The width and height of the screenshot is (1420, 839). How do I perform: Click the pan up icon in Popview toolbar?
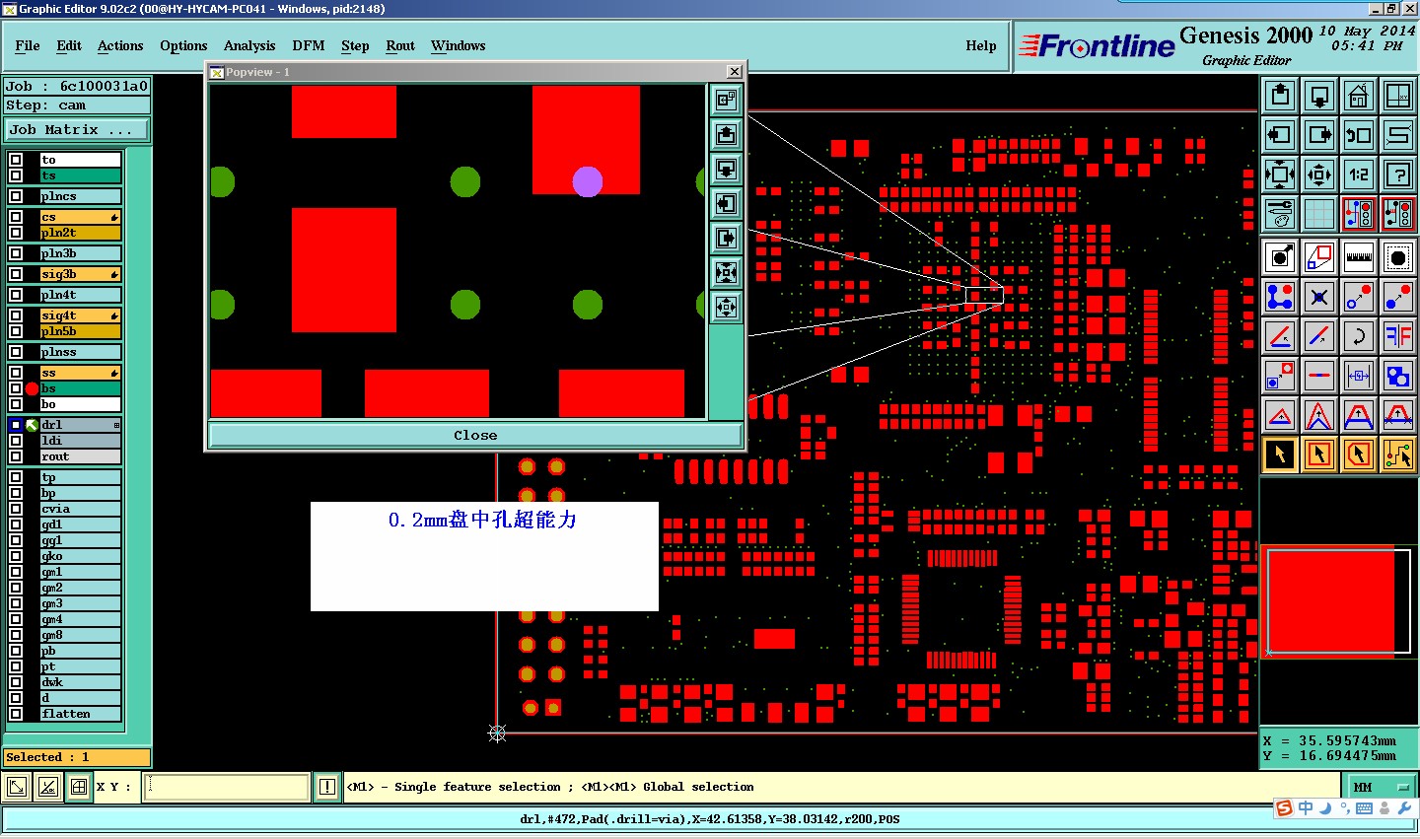click(726, 134)
